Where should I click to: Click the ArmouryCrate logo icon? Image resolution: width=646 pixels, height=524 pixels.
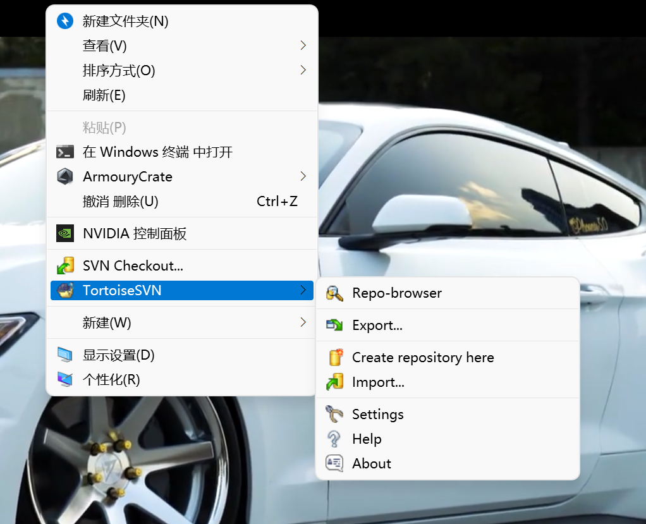[x=64, y=177]
